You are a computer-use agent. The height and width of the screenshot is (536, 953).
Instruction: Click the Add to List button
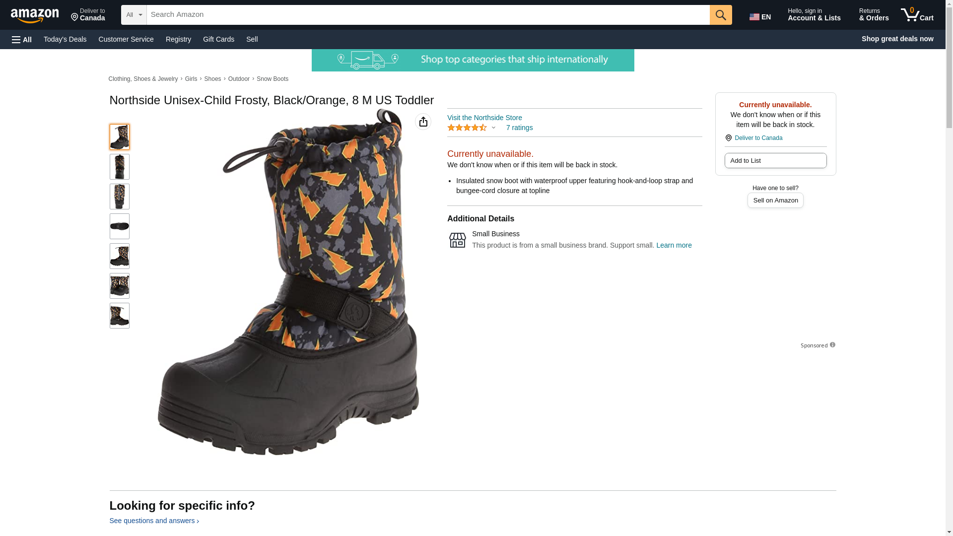coord(775,160)
